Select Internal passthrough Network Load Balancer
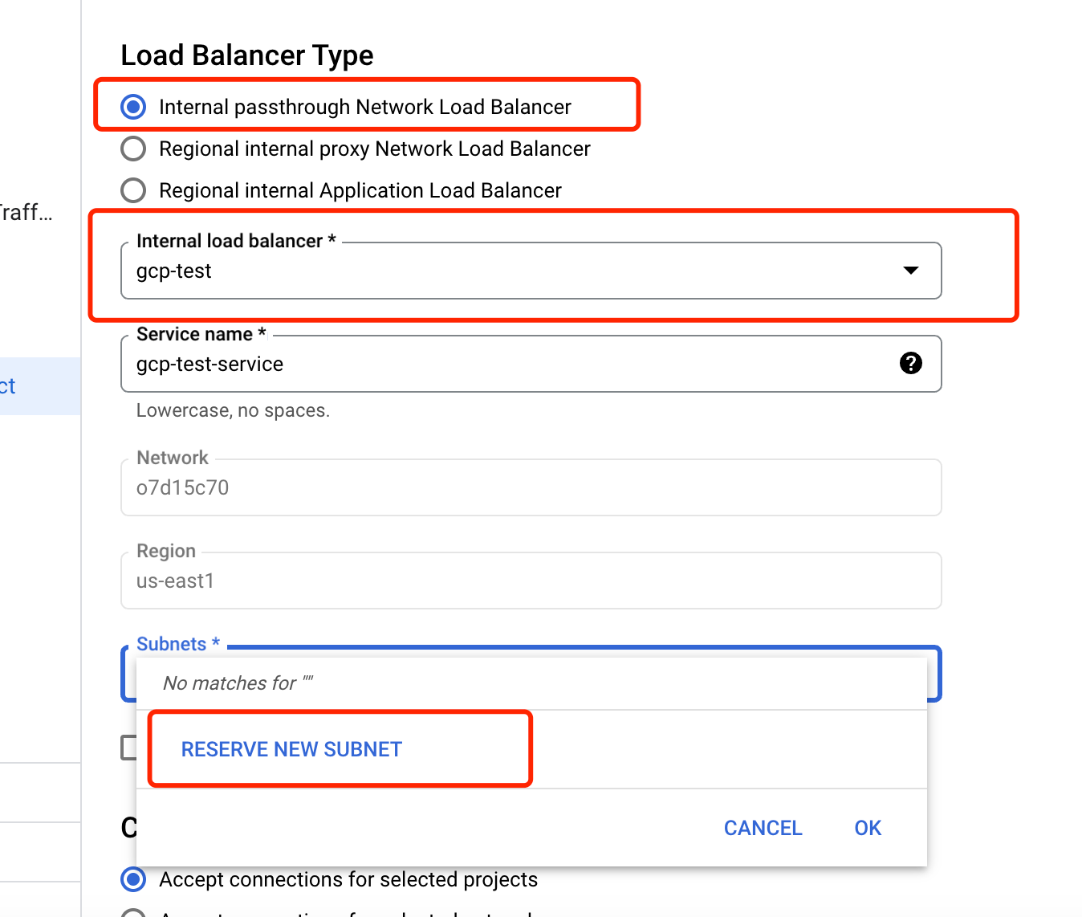Screen dimensions: 1082x917 (x=132, y=106)
